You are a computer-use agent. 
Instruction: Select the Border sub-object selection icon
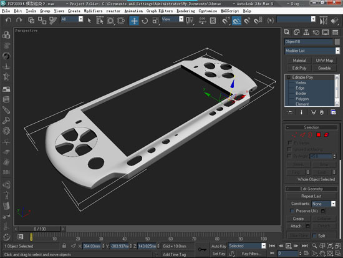(310, 135)
